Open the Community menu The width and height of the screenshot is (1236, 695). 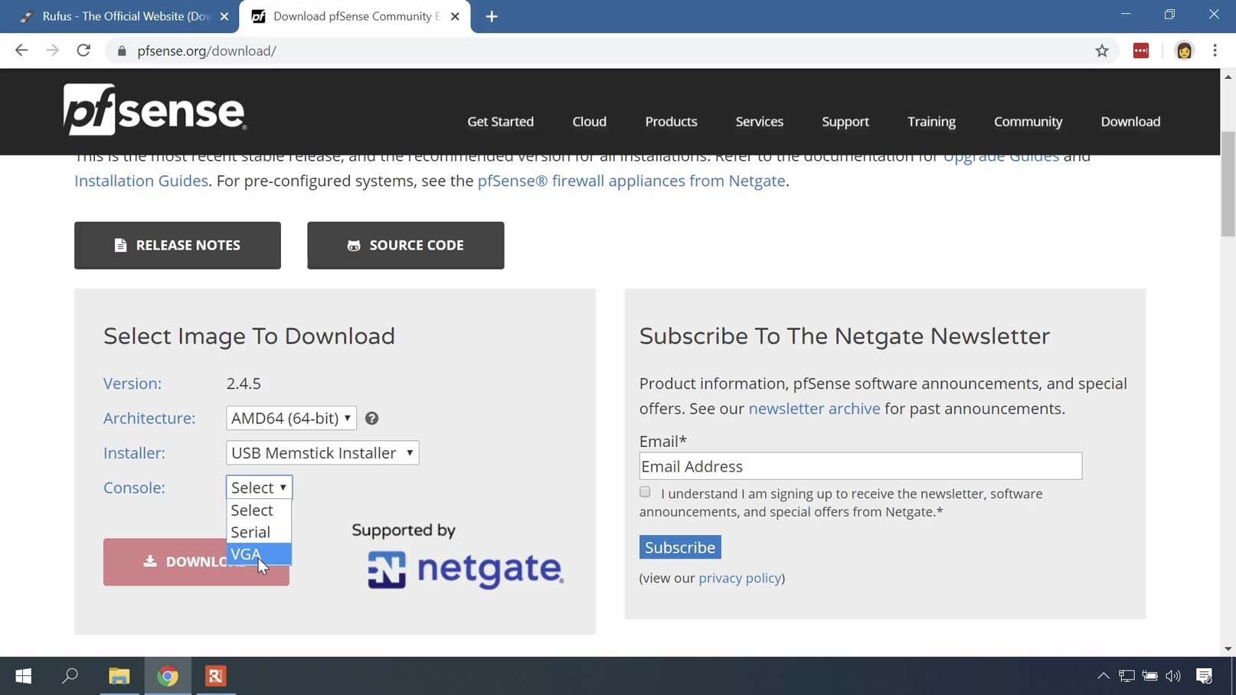point(1028,122)
